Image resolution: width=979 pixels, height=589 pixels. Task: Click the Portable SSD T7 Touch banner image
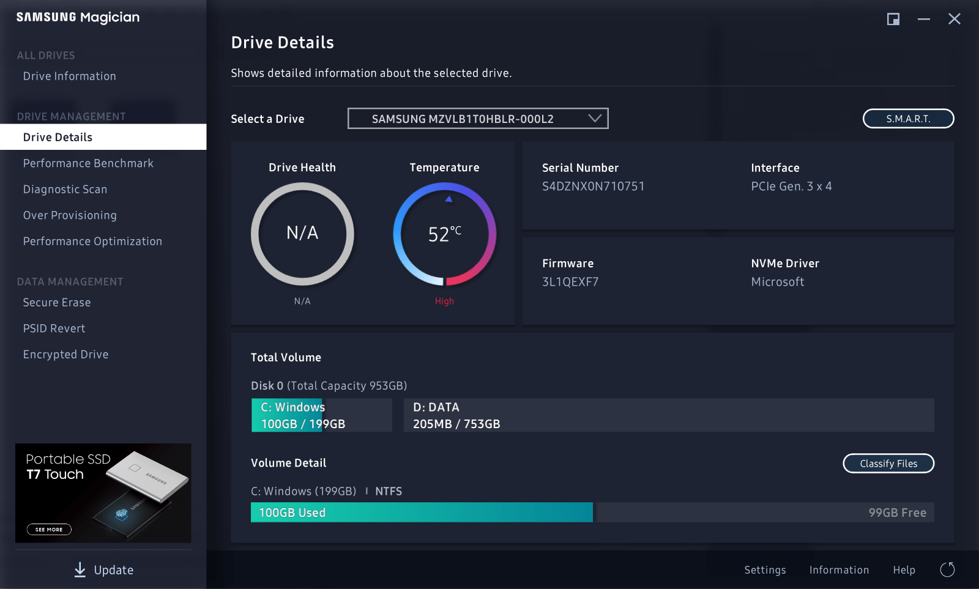click(103, 493)
